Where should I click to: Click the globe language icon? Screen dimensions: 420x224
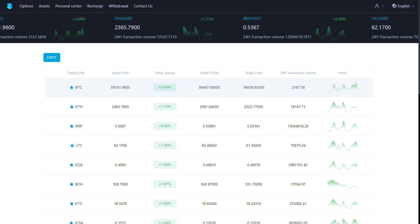394,6
